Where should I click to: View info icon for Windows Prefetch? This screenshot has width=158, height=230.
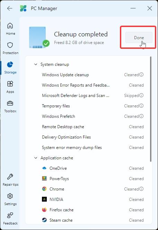click(x=141, y=116)
